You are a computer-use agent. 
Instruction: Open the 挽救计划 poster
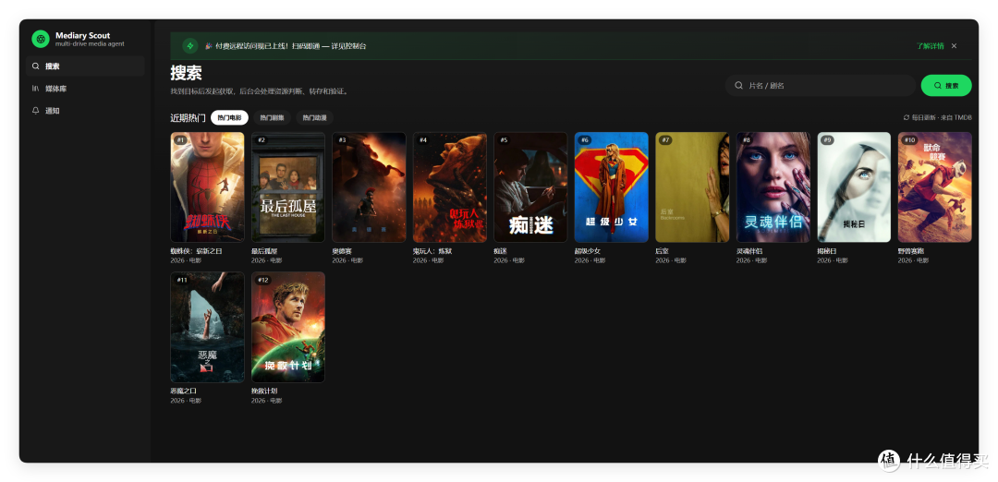coord(288,328)
